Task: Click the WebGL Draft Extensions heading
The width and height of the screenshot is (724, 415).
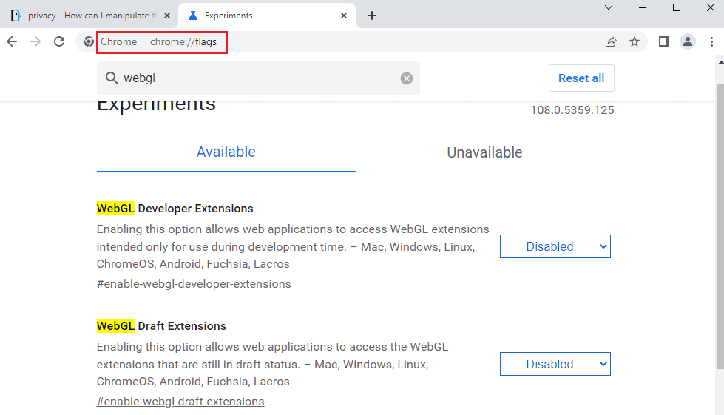Action: pyautogui.click(x=162, y=326)
